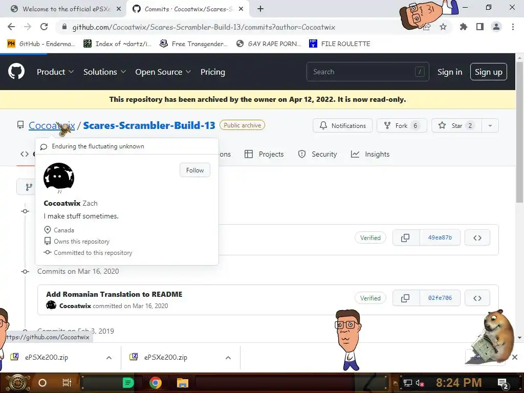This screenshot has height=393, width=524.
Task: Follow Cocoatwix from the hovercard
Action: (195, 170)
